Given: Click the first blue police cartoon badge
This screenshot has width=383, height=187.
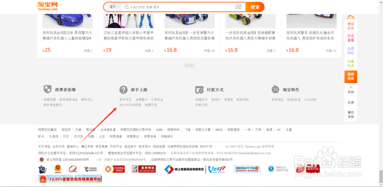Looking at the screenshot, I should point(43,169).
